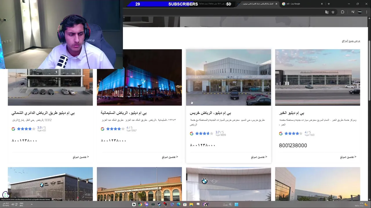This screenshot has width=371, height=208.
Task: Click the Northern Ring Road phone number
Action: 24,141
